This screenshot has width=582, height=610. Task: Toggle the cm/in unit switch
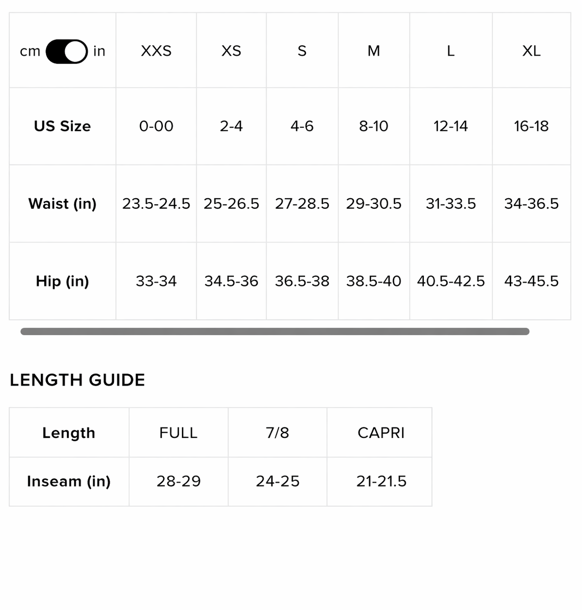pos(67,51)
